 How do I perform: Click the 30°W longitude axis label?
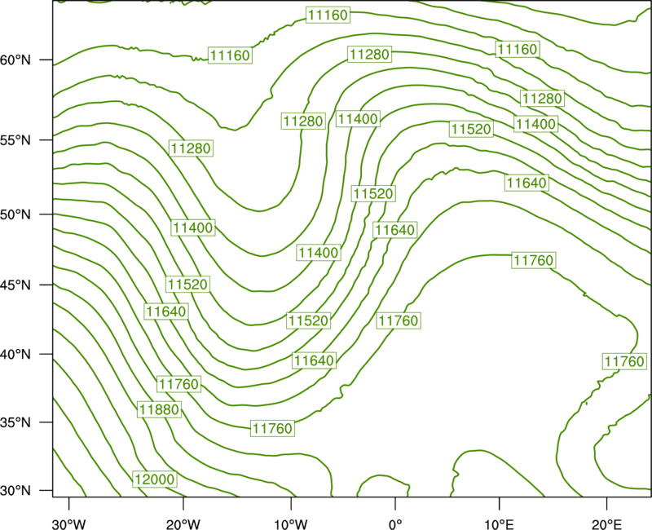[x=68, y=524]
